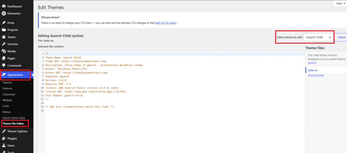Viewport: 347px width, 153px height.
Task: Open the Theme File Editor
Action: (13, 124)
